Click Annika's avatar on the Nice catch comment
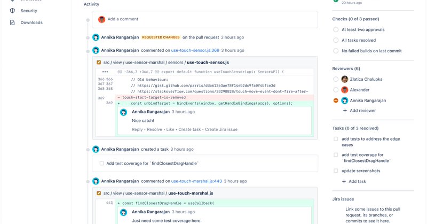Screen dimensions: 427x224 [x=124, y=112]
